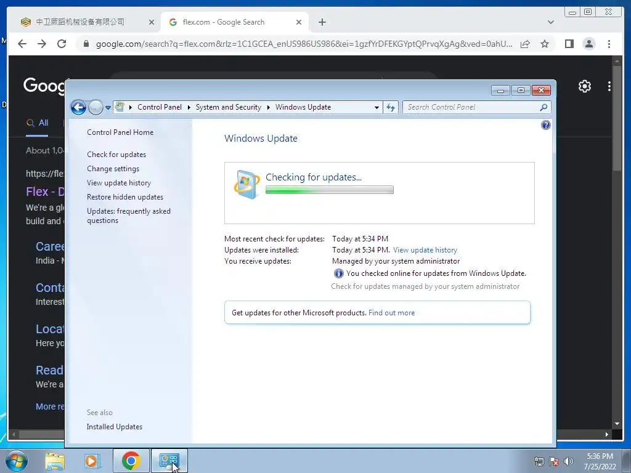Click the blue info icon about online check

tap(339, 273)
